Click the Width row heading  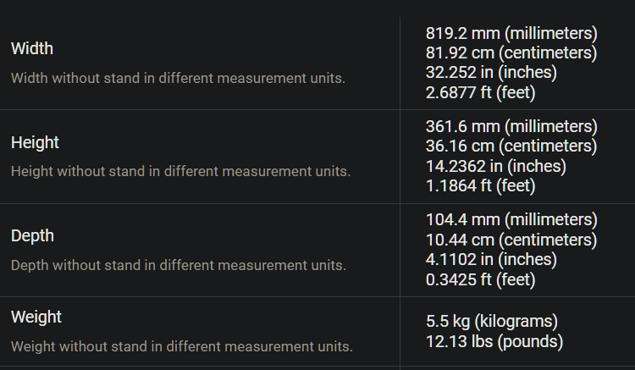pyautogui.click(x=32, y=48)
